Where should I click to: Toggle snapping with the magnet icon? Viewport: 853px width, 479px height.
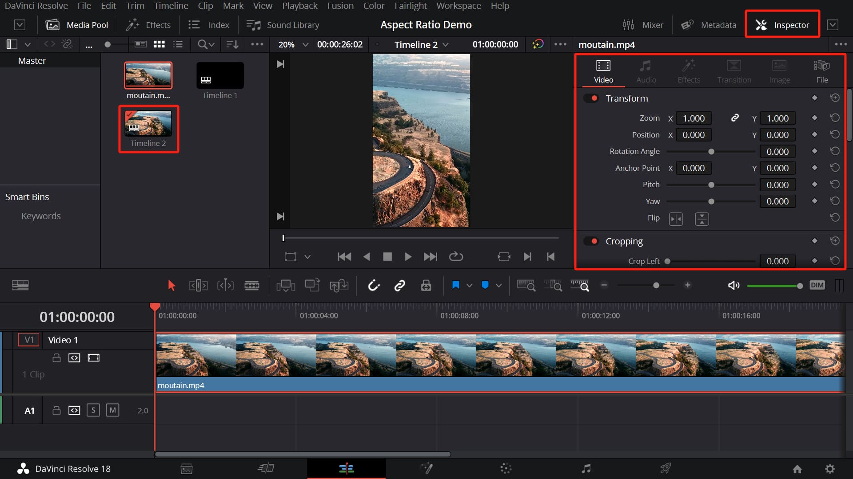click(x=374, y=285)
